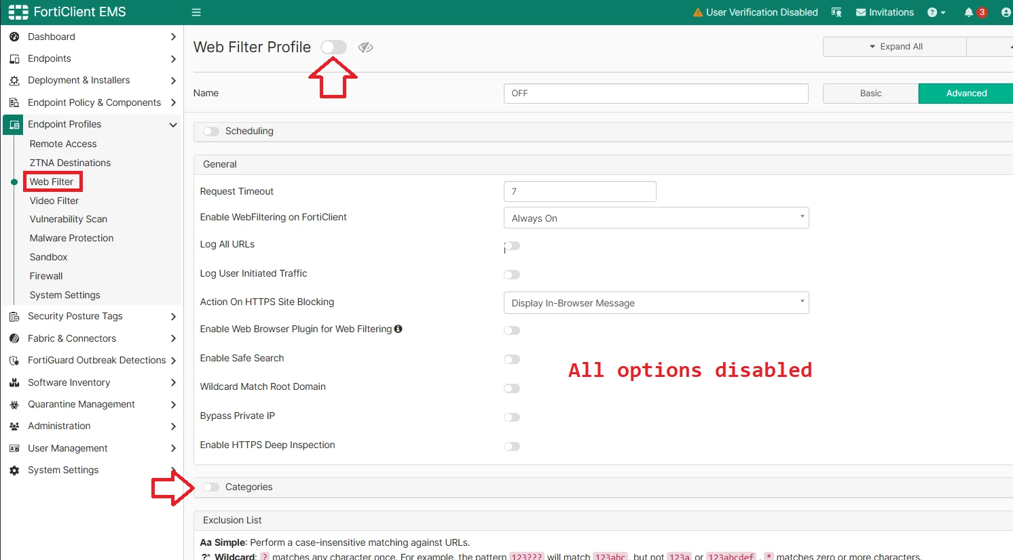The image size is (1013, 560).
Task: Toggle Log All URLs
Action: 512,246
